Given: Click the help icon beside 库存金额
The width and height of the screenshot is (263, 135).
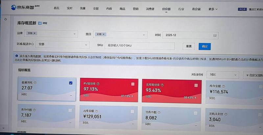Looking at the screenshot, I should 226,86.
